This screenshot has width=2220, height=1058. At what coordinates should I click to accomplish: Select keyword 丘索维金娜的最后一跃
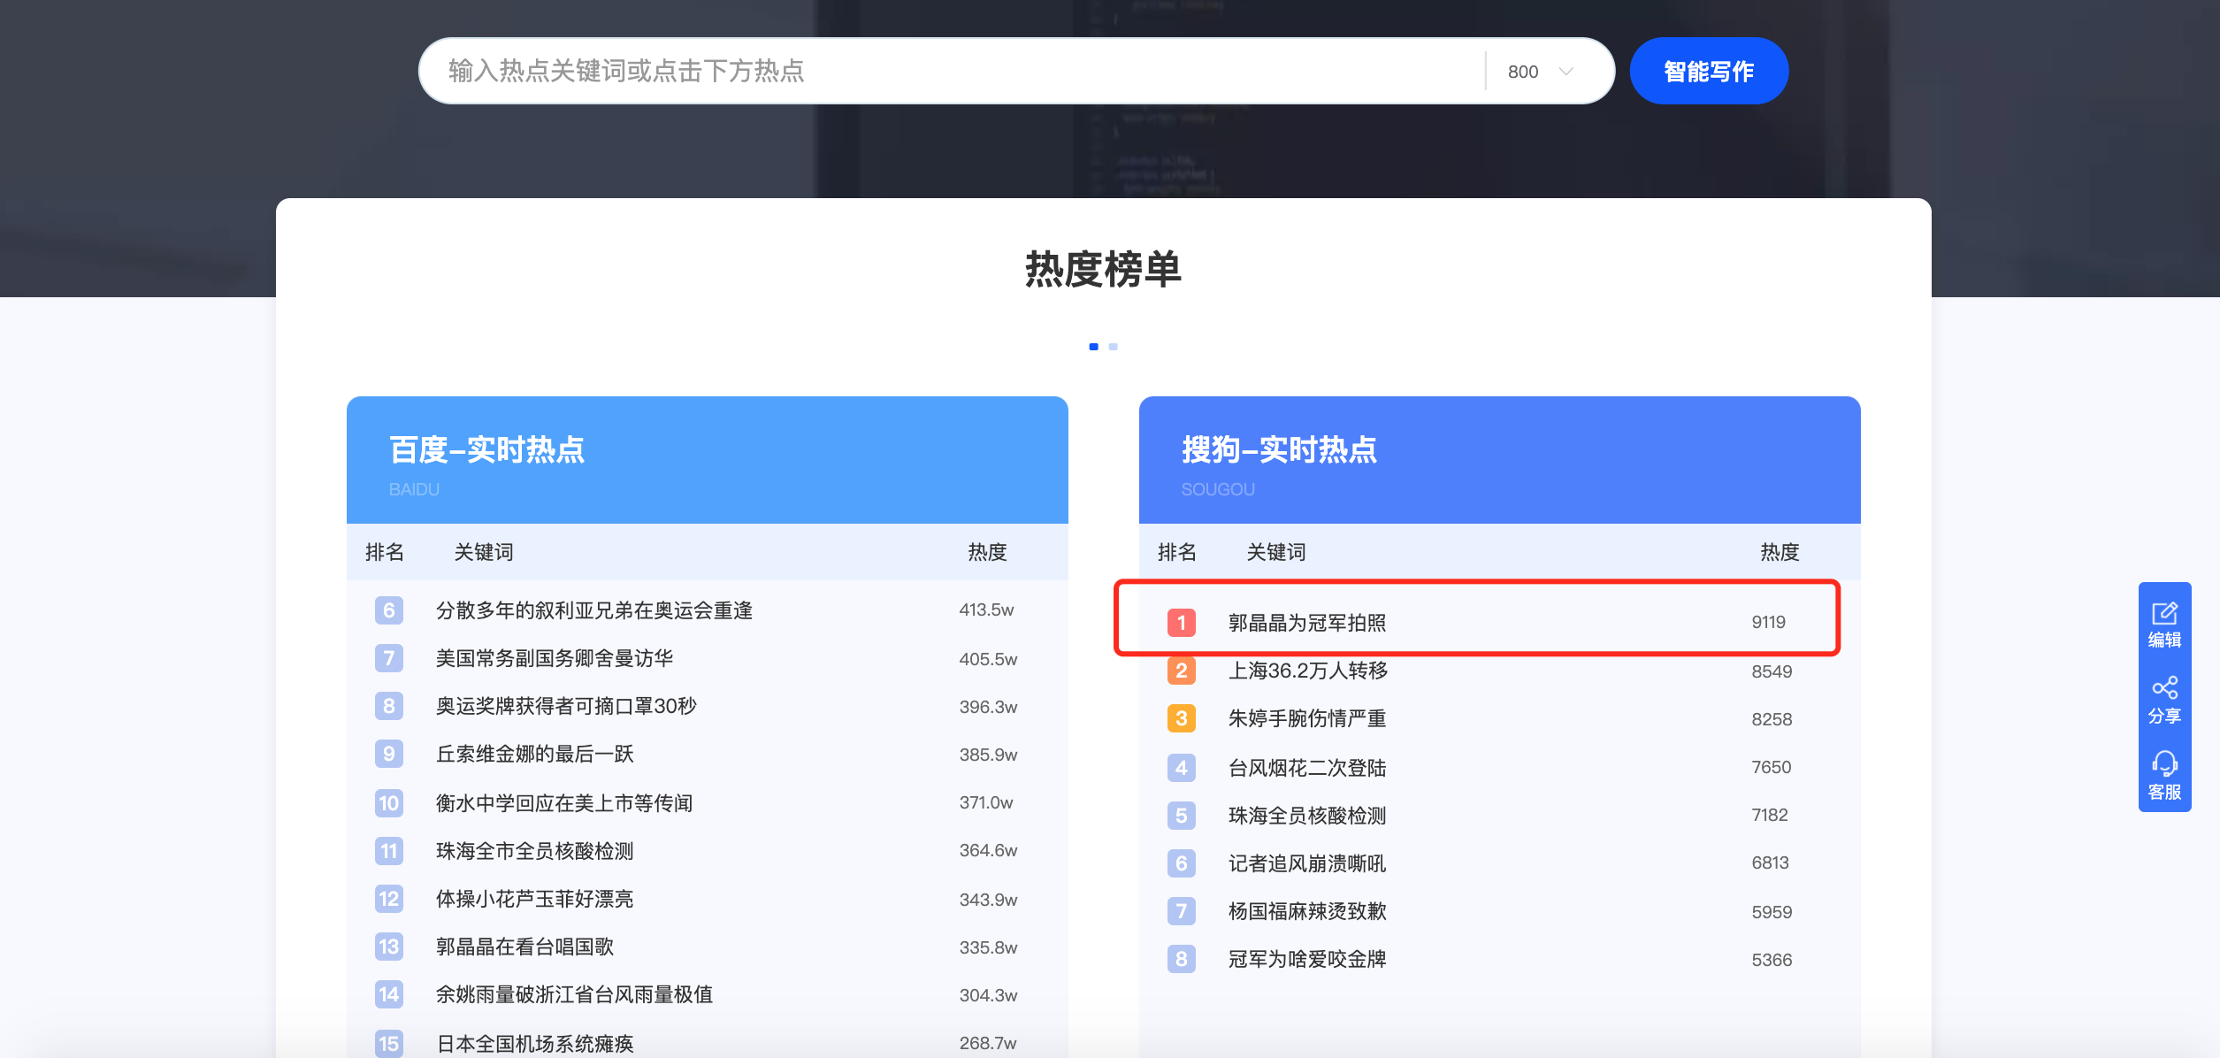click(534, 754)
